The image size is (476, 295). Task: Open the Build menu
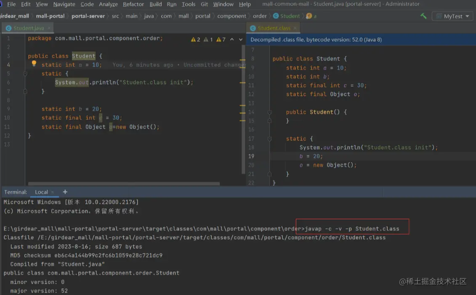click(155, 4)
